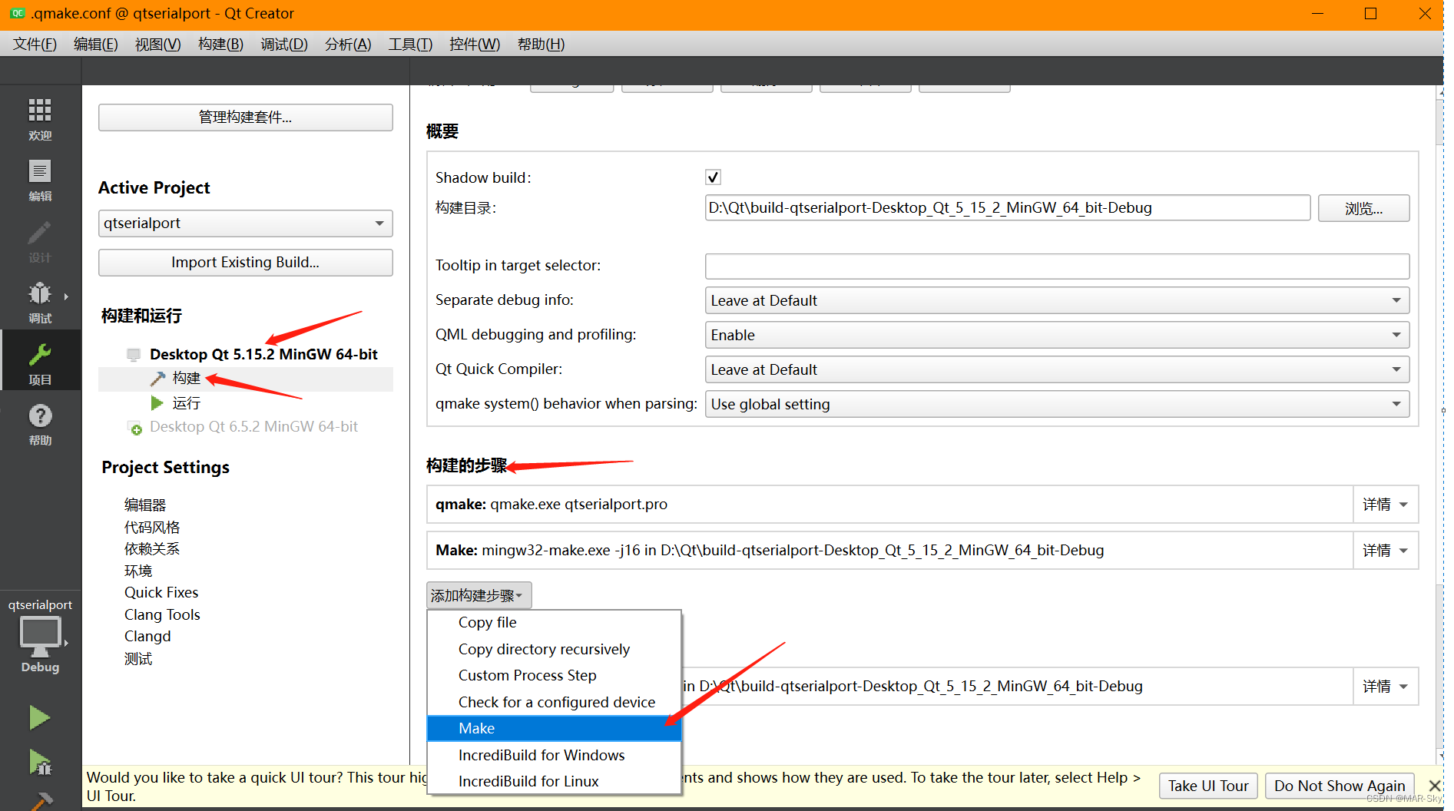The image size is (1454, 811).
Task: Select the 运行 run settings item
Action: point(187,403)
